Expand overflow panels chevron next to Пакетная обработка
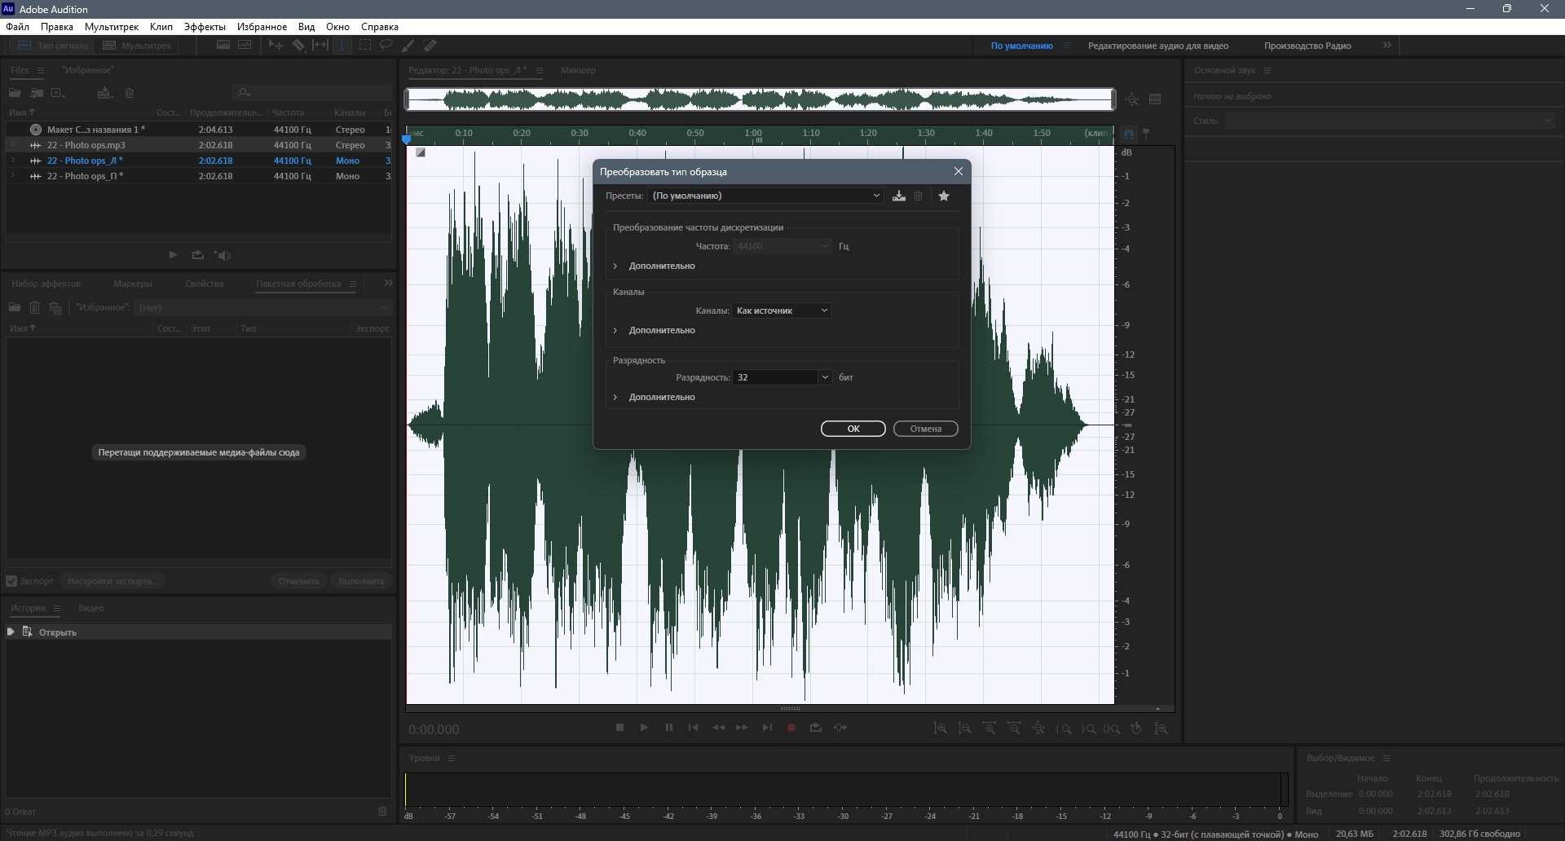1565x841 pixels. (388, 283)
